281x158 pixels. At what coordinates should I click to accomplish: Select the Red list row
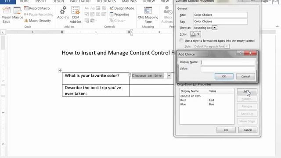[x=207, y=100]
